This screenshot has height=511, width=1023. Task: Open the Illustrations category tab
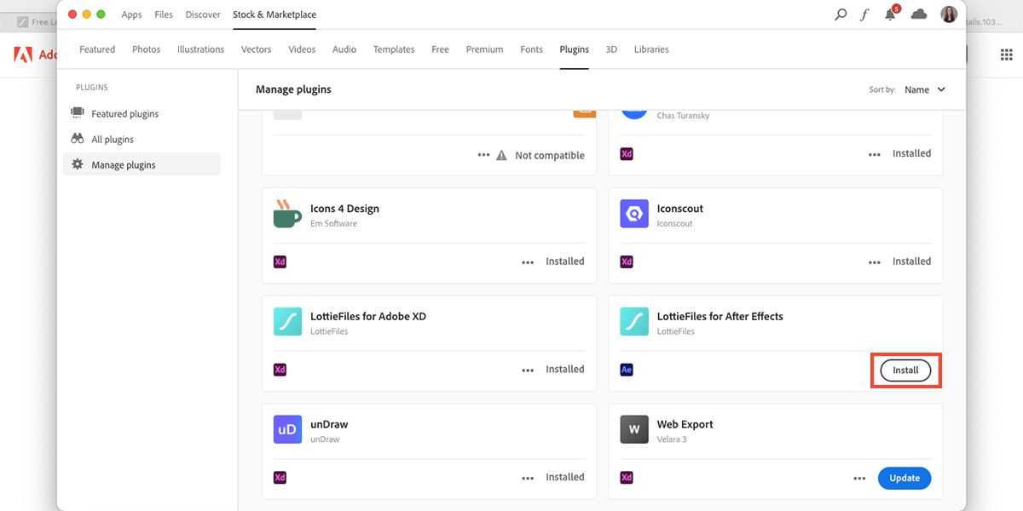pyautogui.click(x=201, y=49)
